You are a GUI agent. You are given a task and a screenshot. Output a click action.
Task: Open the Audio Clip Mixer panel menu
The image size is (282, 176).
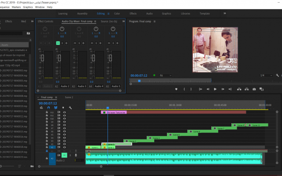pos(95,22)
